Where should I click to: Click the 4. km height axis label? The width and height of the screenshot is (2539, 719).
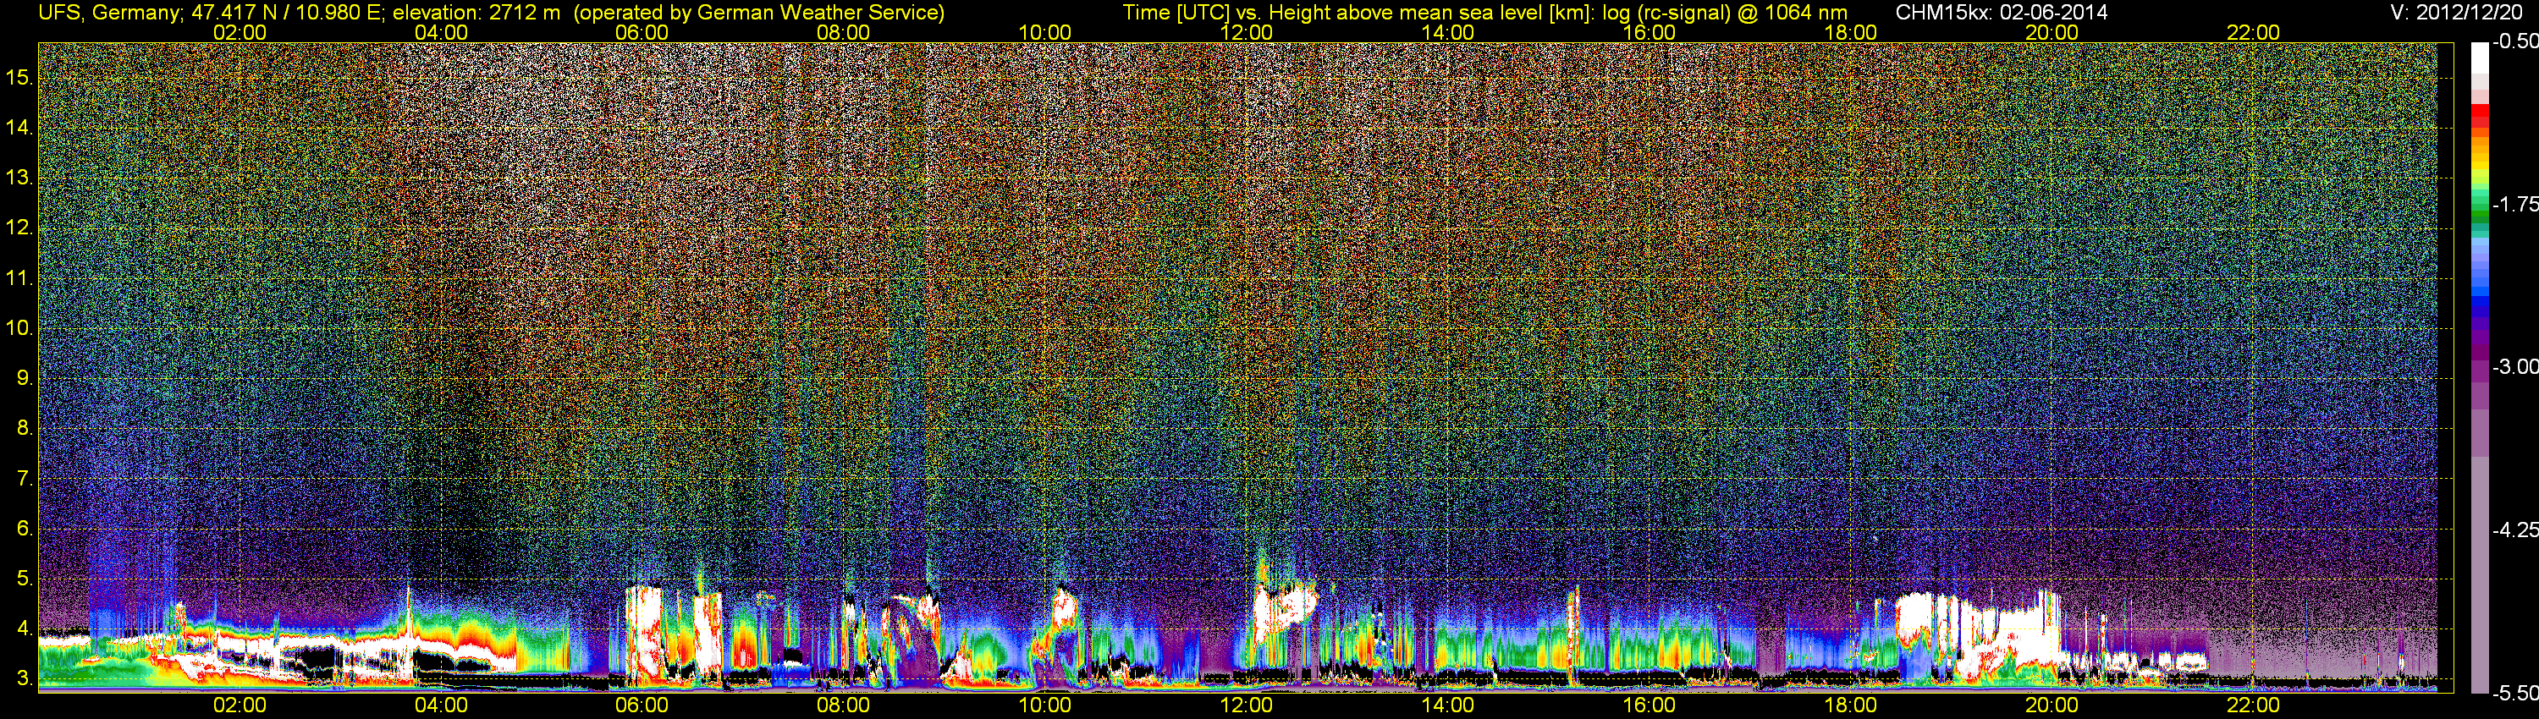(25, 628)
